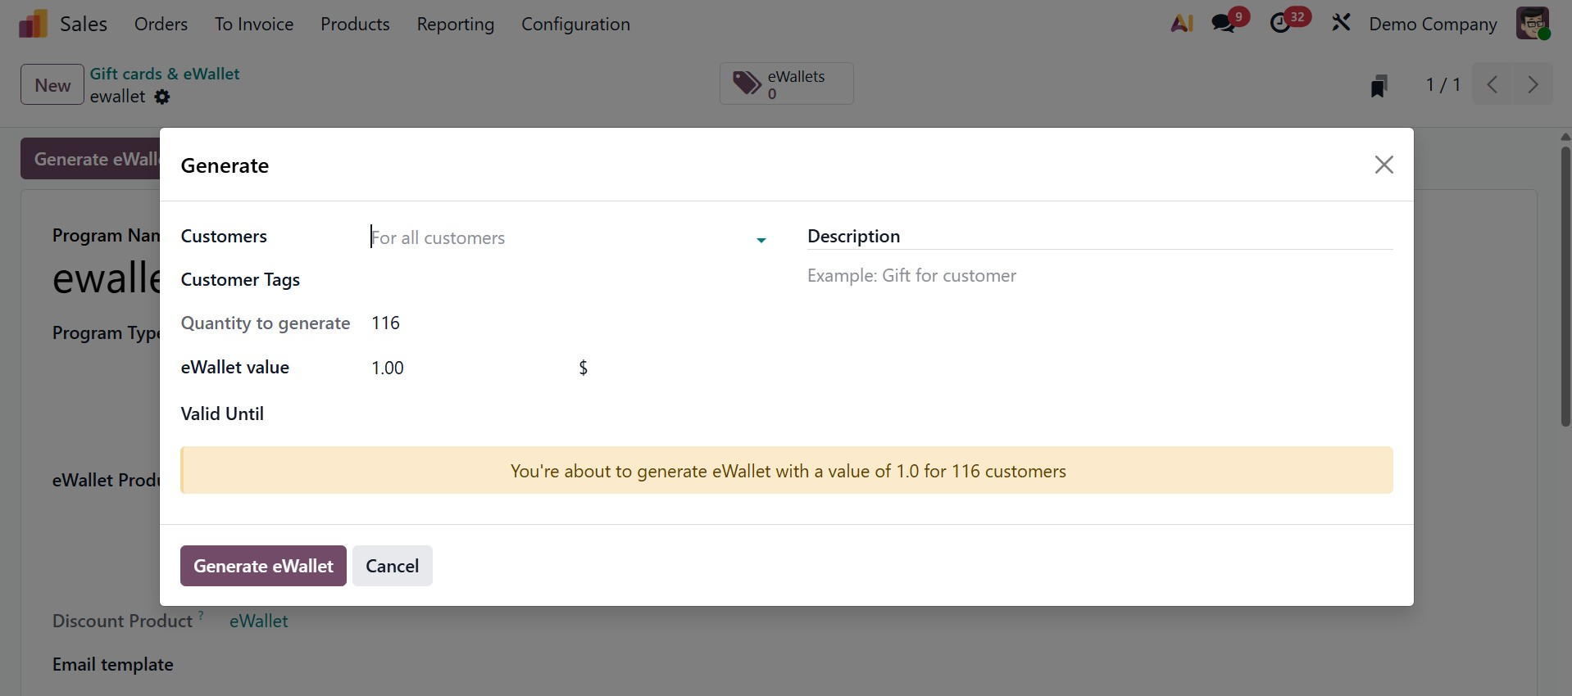Screen dimensions: 1572x696
Task: Go back to Gift cards & eWallet
Action: [164, 74]
